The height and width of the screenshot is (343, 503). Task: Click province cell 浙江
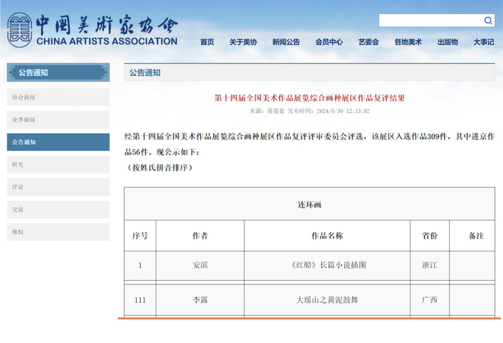pyautogui.click(x=430, y=265)
